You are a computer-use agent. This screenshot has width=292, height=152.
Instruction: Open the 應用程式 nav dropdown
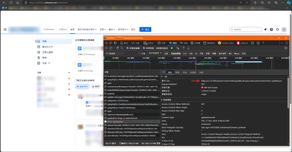tap(123, 29)
